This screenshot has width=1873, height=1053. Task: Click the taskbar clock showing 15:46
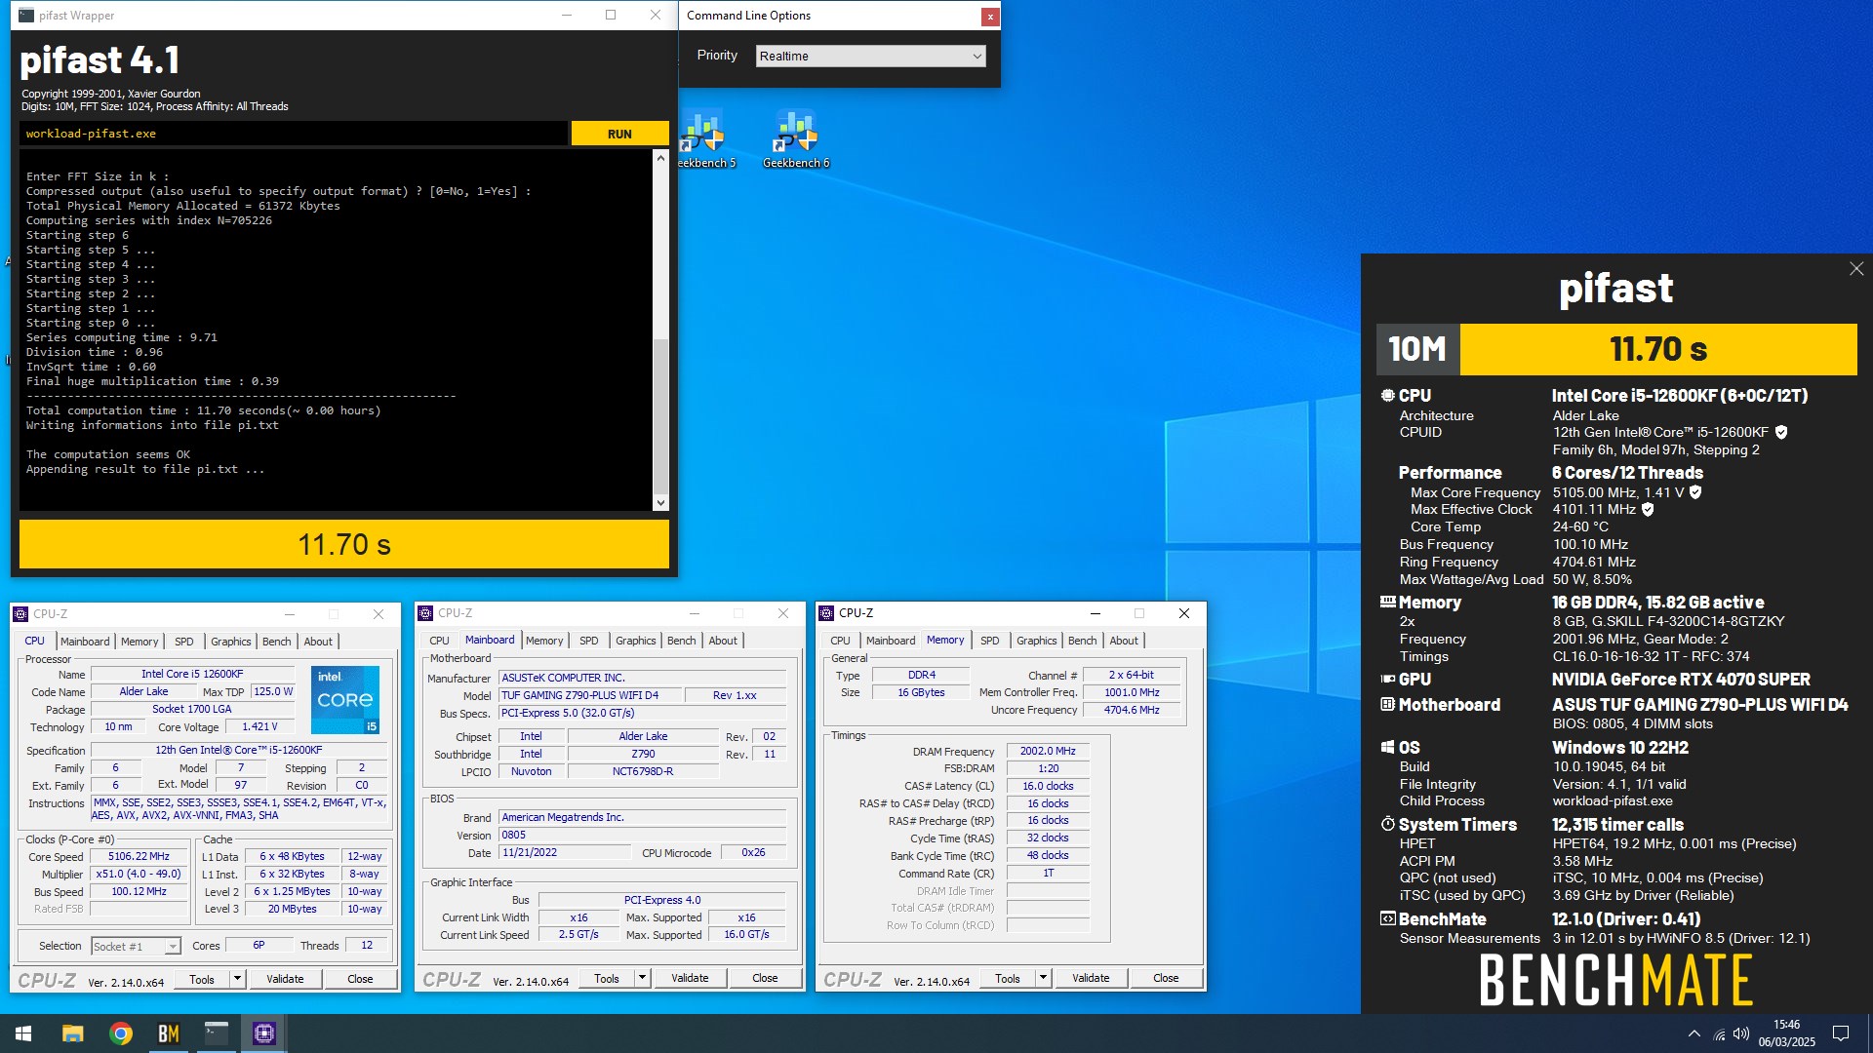tap(1786, 1033)
